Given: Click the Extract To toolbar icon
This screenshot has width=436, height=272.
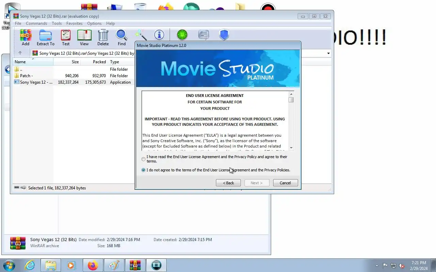Looking at the screenshot, I should coord(45,37).
